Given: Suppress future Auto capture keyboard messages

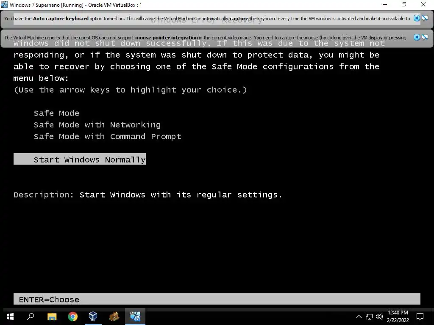Looking at the screenshot, I should (x=425, y=18).
